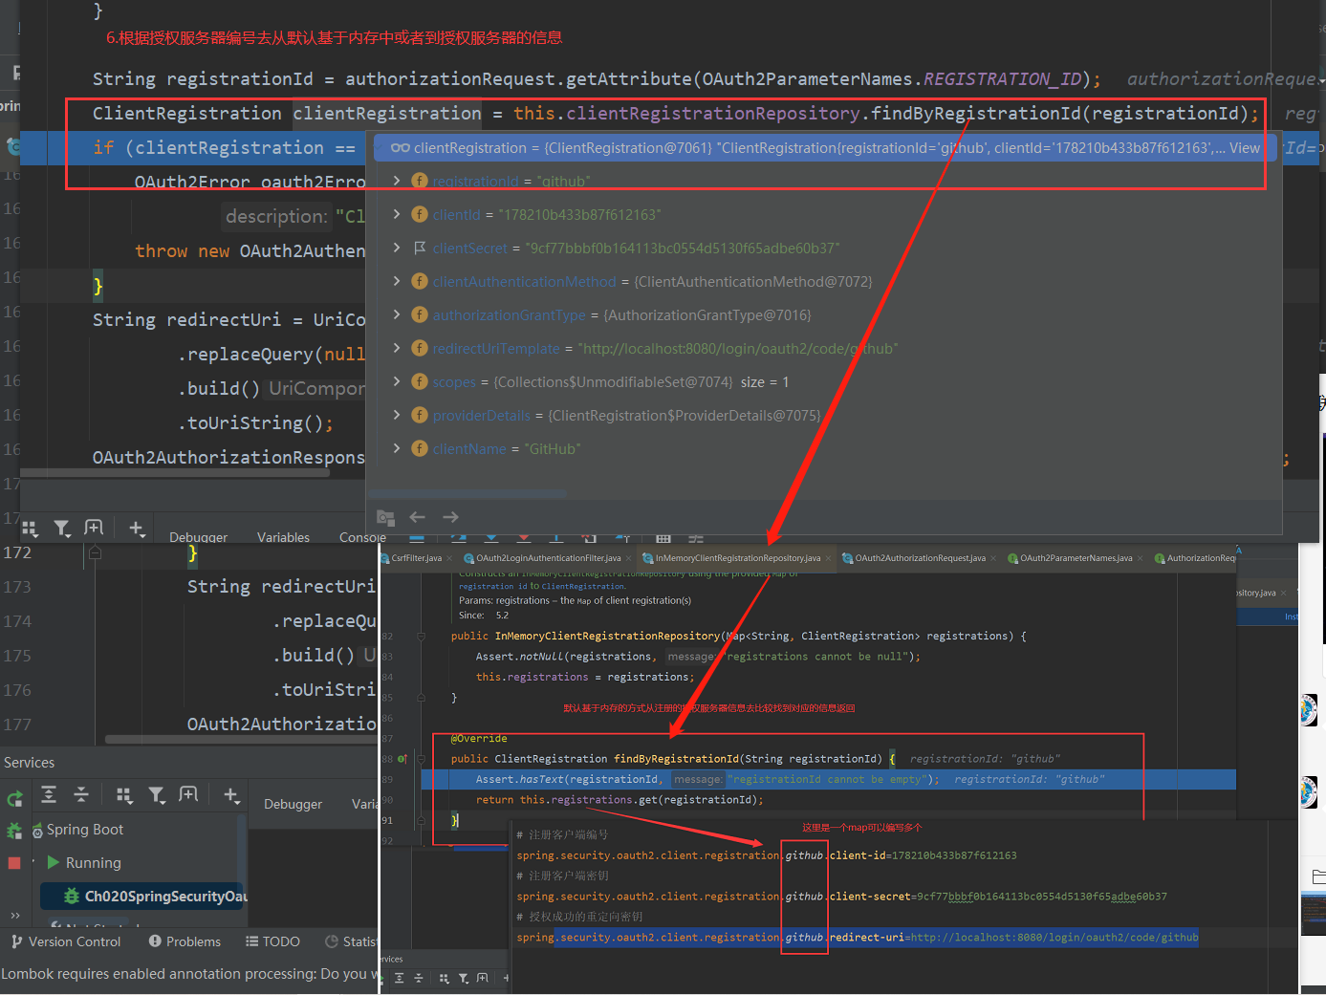Click plus icon in upper Services toolbar
This screenshot has height=995, width=1326.
click(137, 528)
